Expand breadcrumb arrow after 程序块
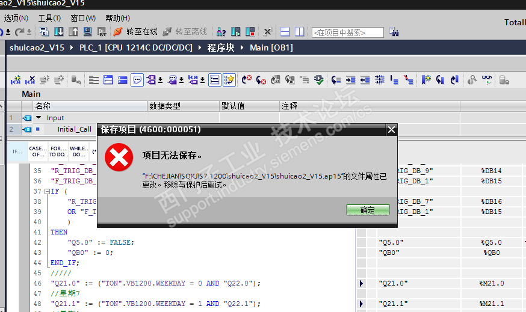 tap(242, 47)
